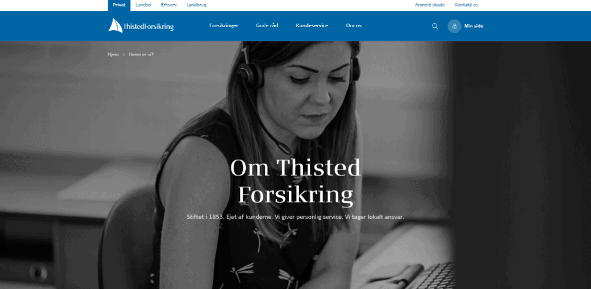Open the Landbrug tab
This screenshot has height=289, width=591.
(x=196, y=5)
